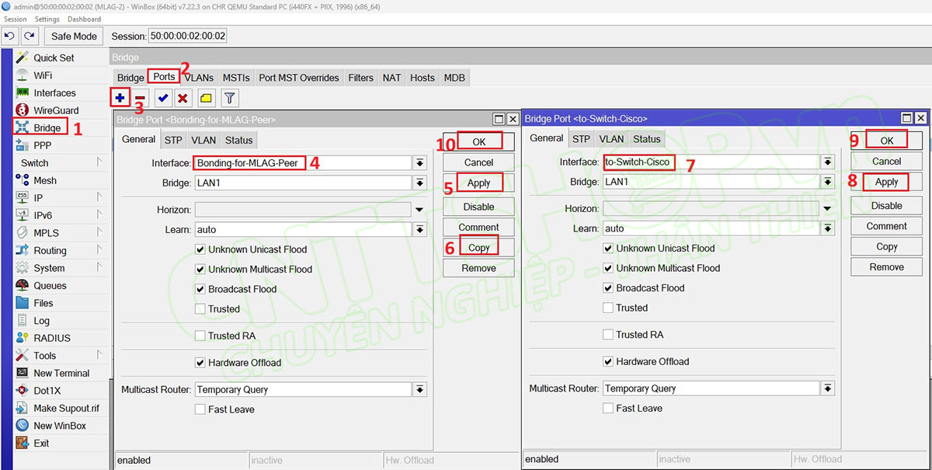The image size is (932, 470).
Task: Open RADIUS in the sidebar
Action: coord(51,338)
